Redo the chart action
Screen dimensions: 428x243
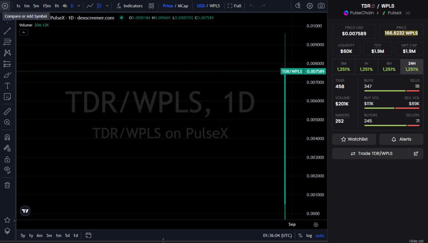point(263,6)
